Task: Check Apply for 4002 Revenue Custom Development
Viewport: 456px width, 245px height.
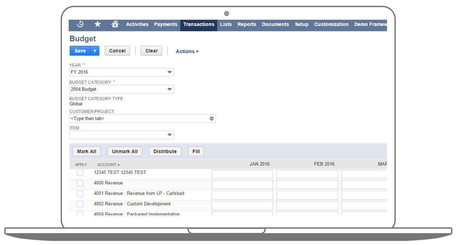Action: (80, 204)
